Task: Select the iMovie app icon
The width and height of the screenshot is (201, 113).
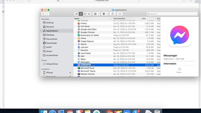Action: 79,44
